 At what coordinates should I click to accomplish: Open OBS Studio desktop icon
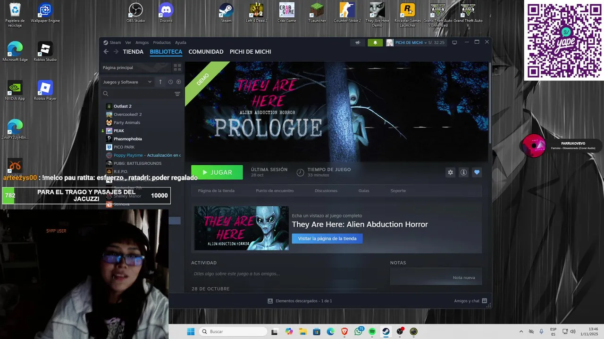click(136, 13)
